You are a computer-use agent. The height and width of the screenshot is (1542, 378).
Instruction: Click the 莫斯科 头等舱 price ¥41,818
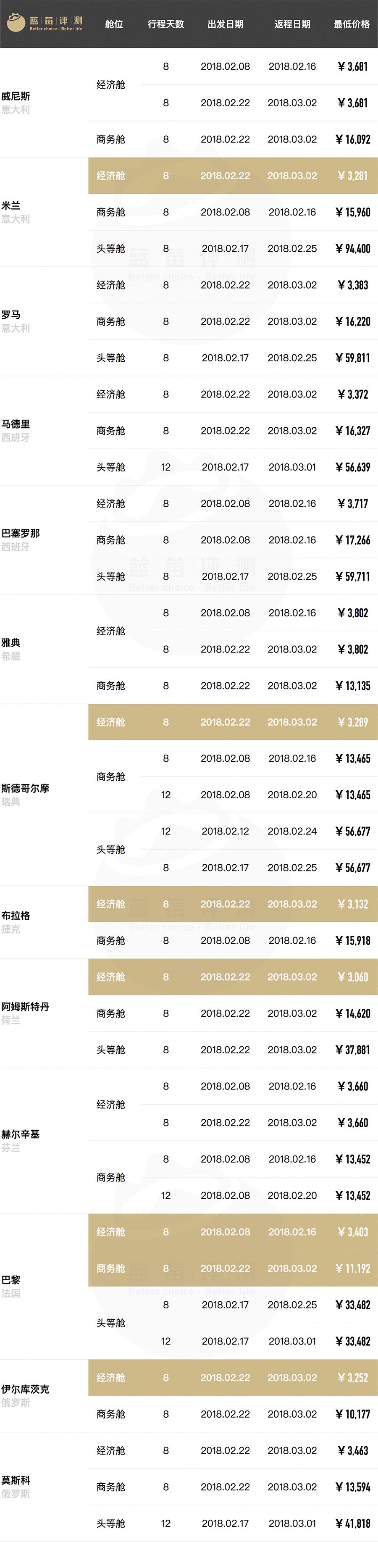pos(353,1524)
